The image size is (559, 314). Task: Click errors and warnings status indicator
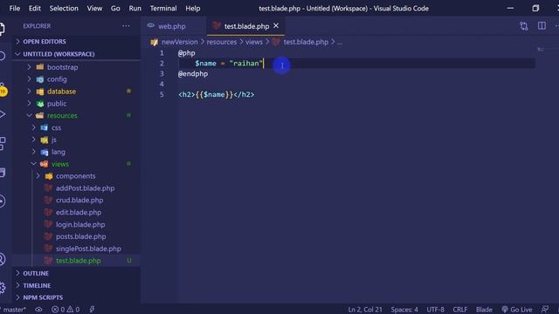click(66, 310)
